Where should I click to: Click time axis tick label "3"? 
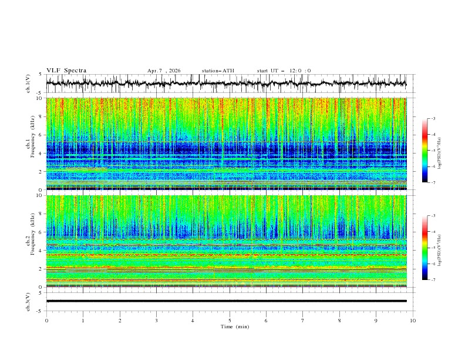click(x=156, y=321)
